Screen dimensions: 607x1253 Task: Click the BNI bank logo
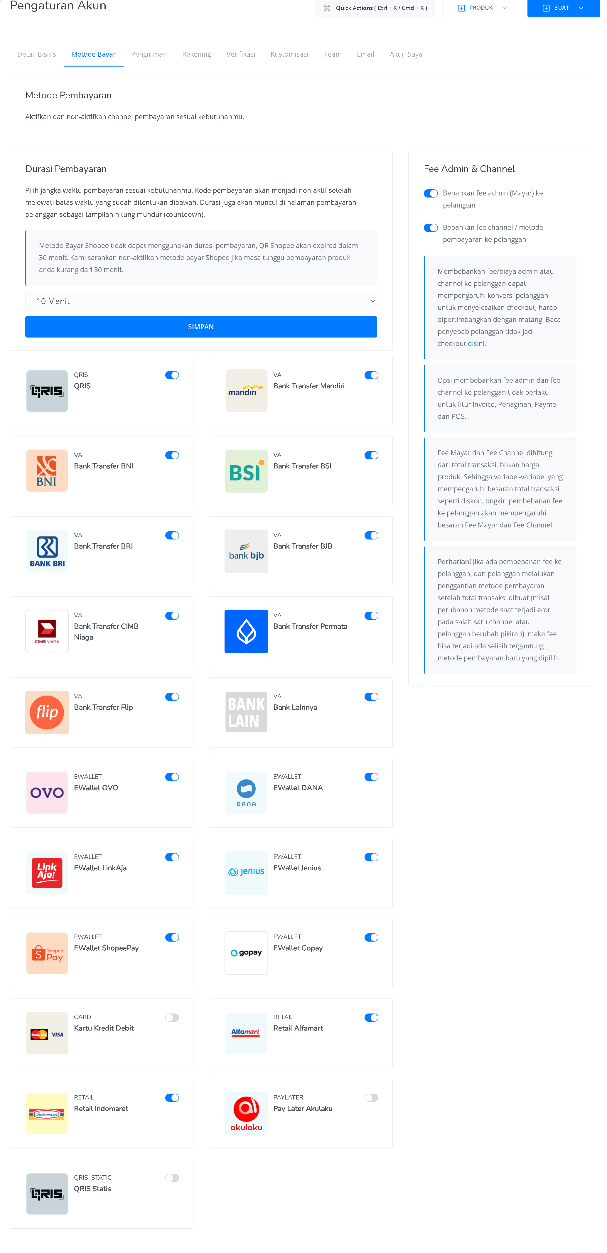[x=47, y=471]
